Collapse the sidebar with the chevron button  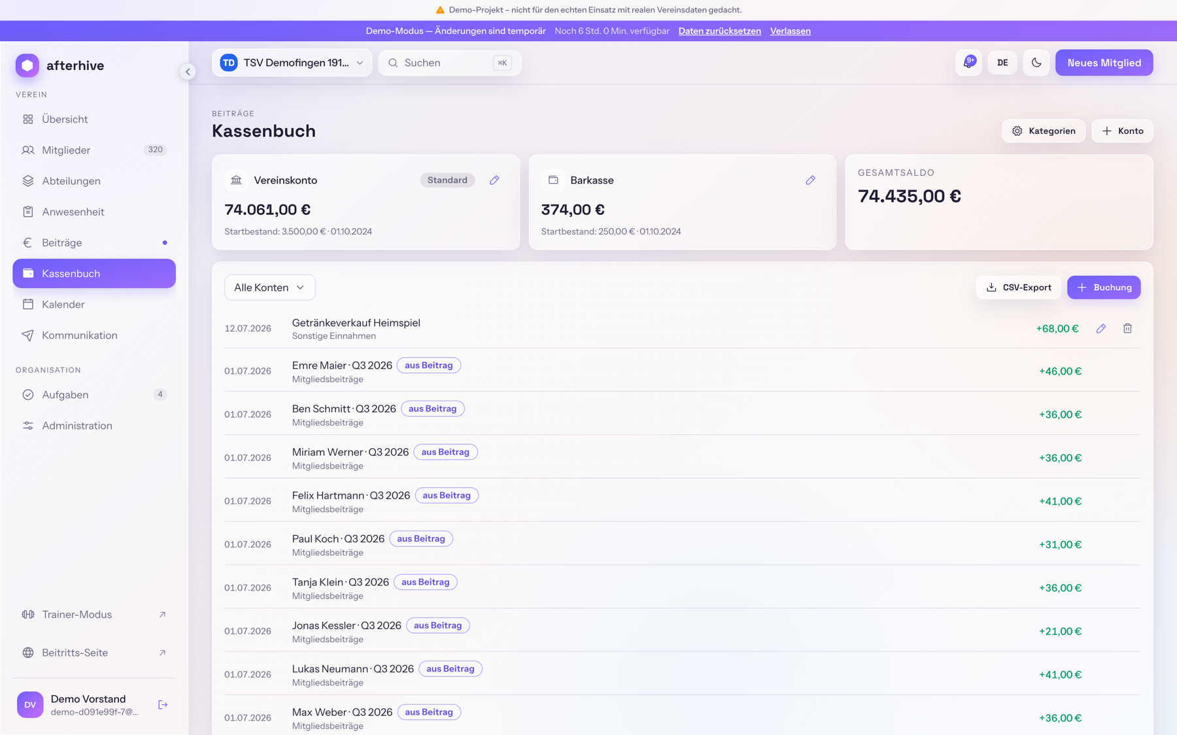188,72
